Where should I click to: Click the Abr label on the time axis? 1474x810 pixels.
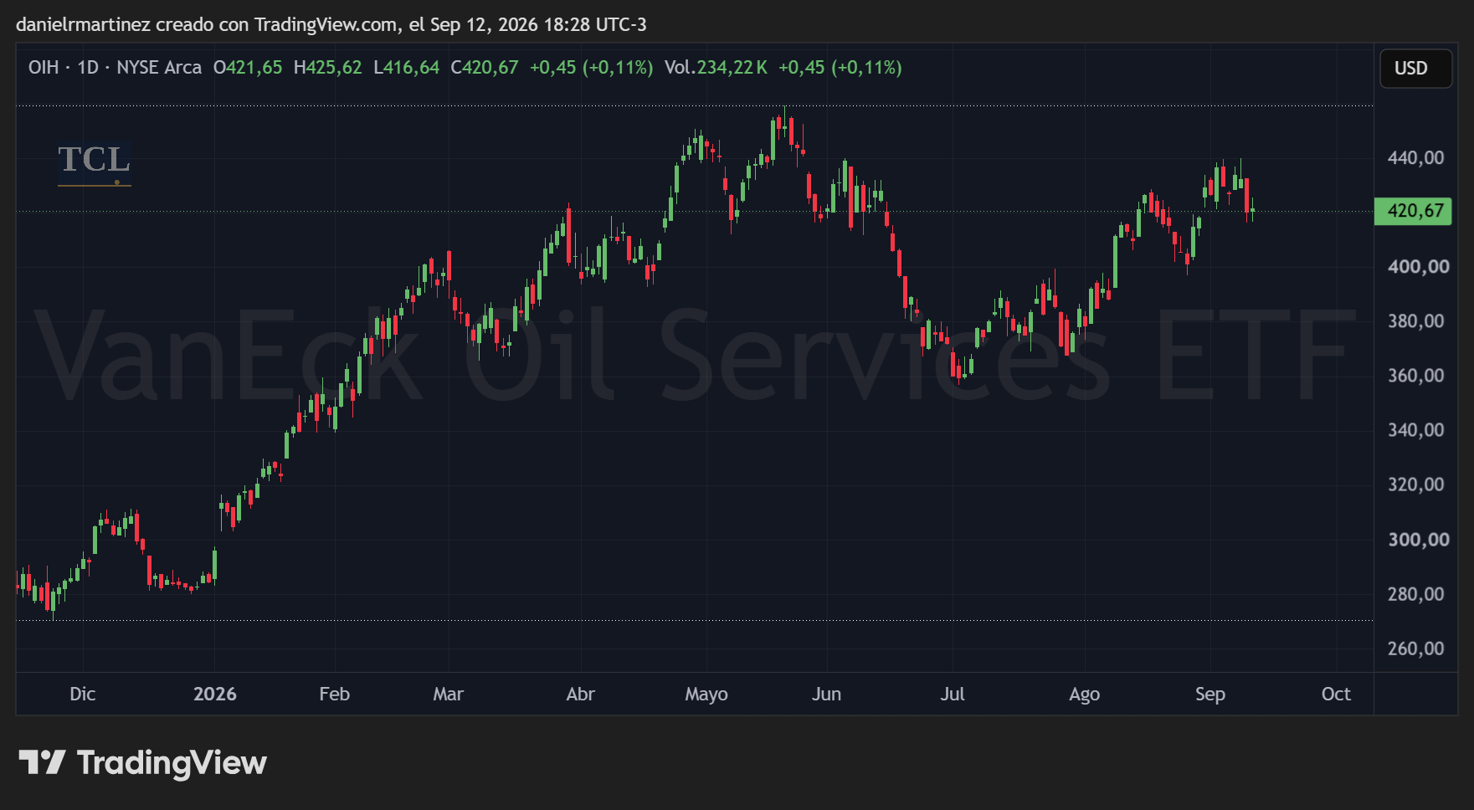click(x=581, y=694)
